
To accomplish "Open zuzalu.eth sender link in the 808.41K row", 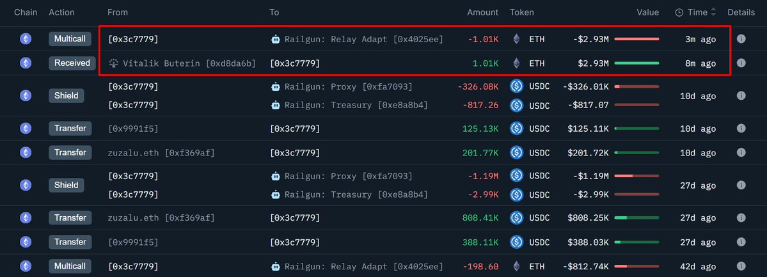I will tap(161, 218).
